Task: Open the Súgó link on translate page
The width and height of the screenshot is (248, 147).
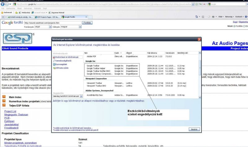Action: point(235,22)
